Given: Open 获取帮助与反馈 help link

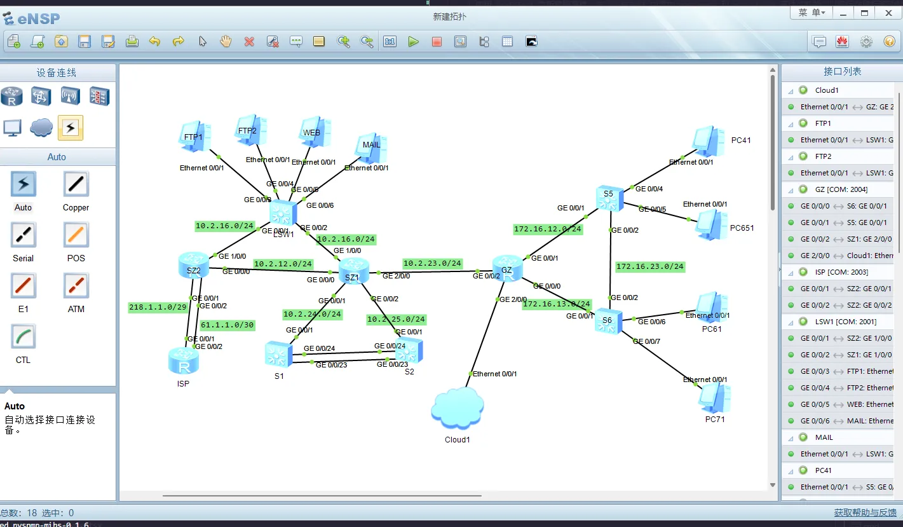Looking at the screenshot, I should coord(866,512).
